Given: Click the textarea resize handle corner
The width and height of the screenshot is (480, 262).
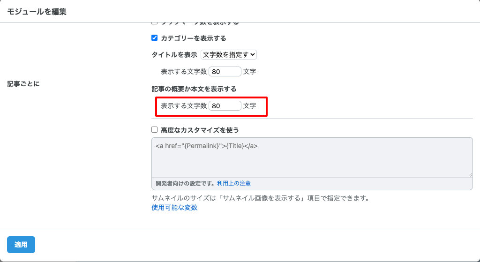Looking at the screenshot, I should (470, 175).
